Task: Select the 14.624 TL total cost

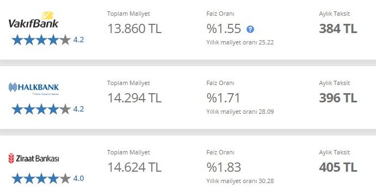Action: [134, 167]
